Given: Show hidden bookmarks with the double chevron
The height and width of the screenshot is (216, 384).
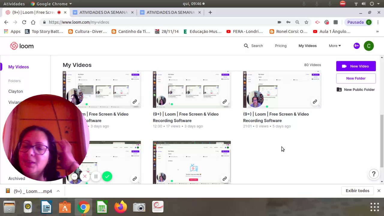Looking at the screenshot, I should tap(377, 31).
